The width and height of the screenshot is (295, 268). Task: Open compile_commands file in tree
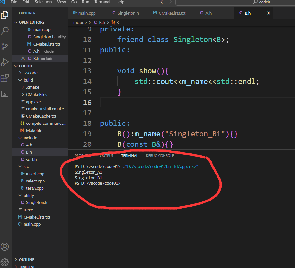pyautogui.click(x=40, y=123)
